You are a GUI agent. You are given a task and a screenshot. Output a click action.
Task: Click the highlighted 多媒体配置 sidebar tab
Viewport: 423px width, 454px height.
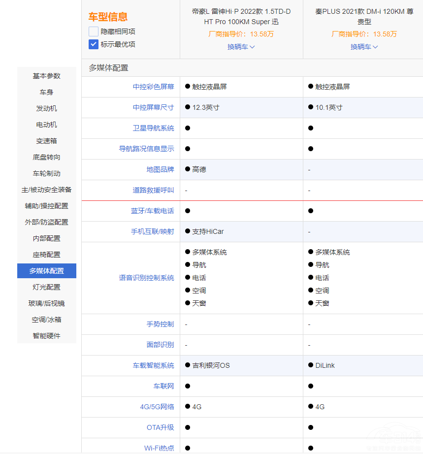click(x=47, y=271)
